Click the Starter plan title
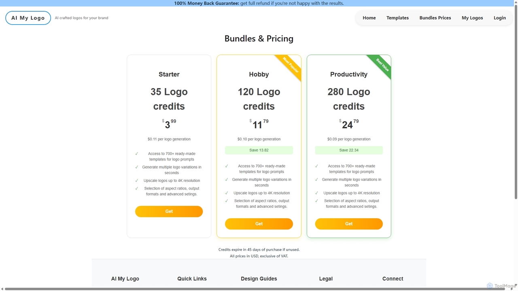The height and width of the screenshot is (291, 518). click(169, 74)
